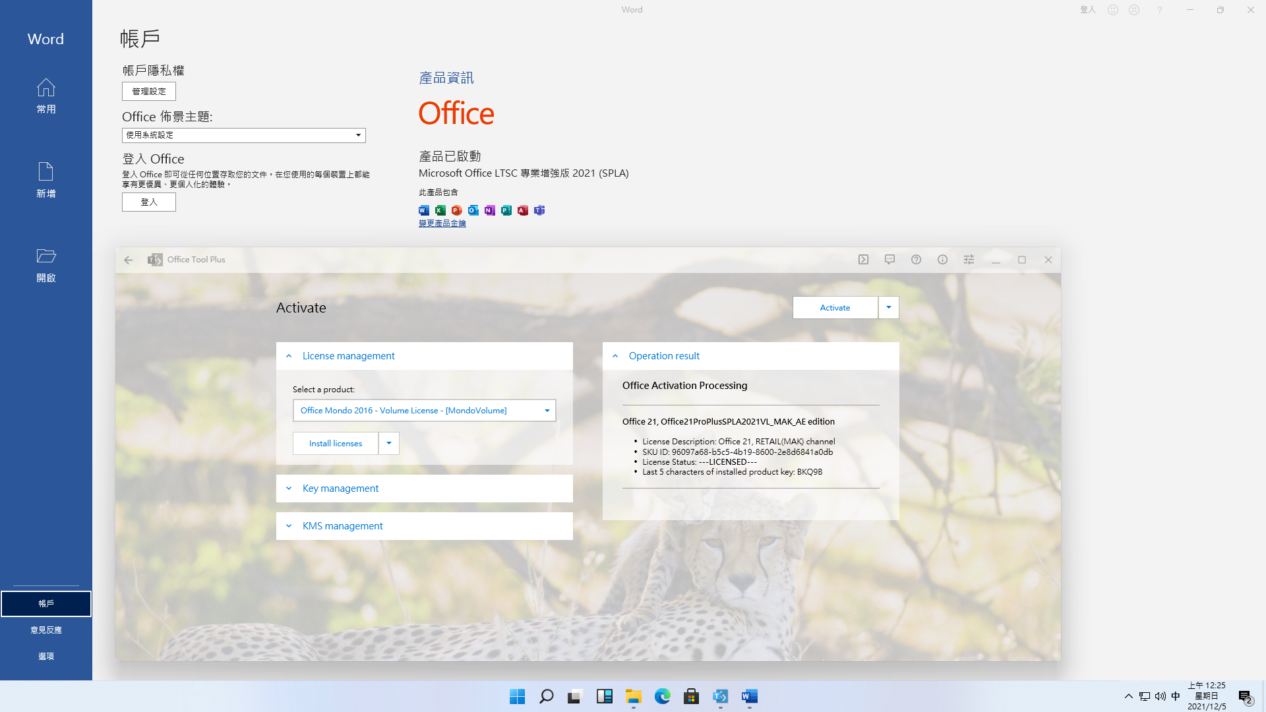This screenshot has height=712, width=1266.
Task: Open the About info icon in Office Tool Plus
Action: (x=943, y=260)
